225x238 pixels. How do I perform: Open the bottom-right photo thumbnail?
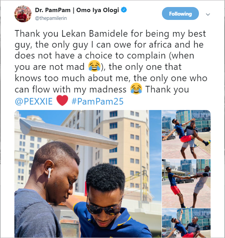pos(186,223)
